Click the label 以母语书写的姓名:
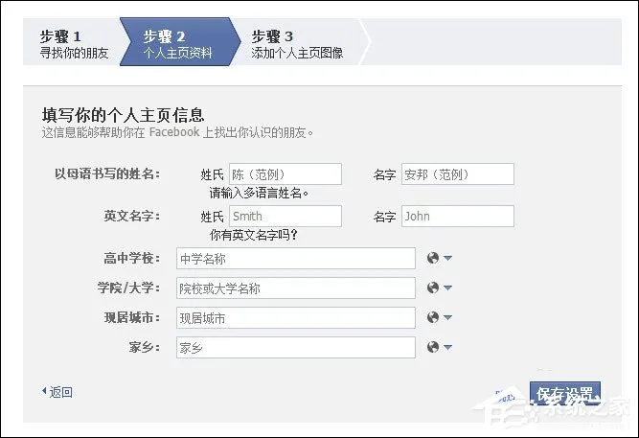 (107, 174)
